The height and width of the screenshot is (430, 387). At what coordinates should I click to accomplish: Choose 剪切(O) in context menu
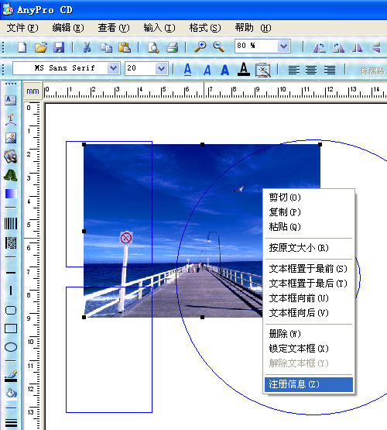point(309,197)
